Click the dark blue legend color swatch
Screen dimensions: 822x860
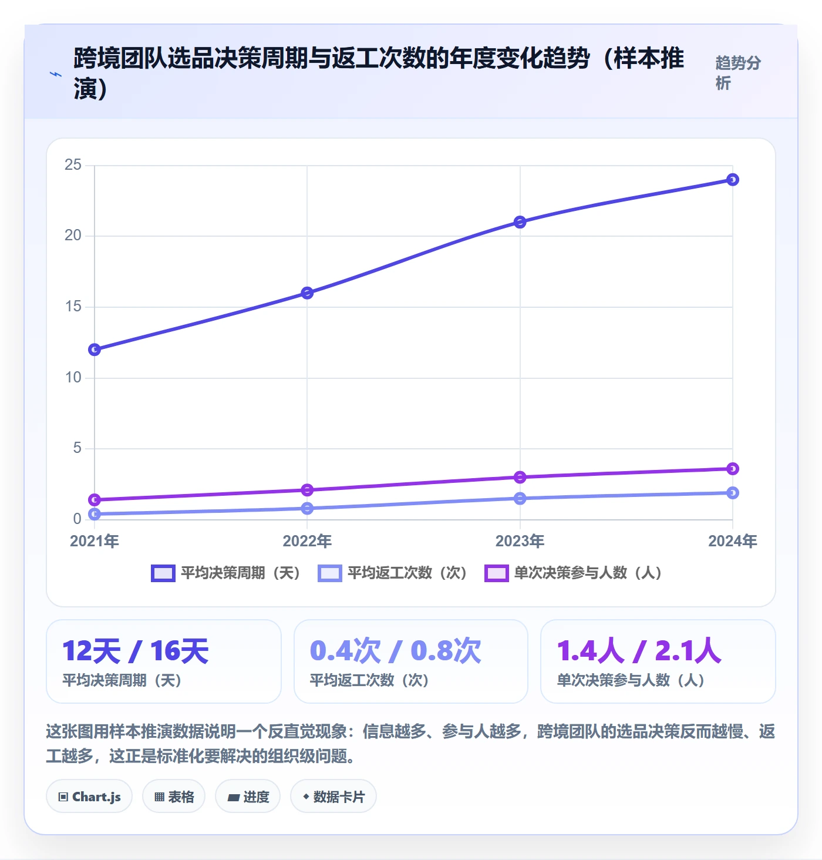(163, 573)
